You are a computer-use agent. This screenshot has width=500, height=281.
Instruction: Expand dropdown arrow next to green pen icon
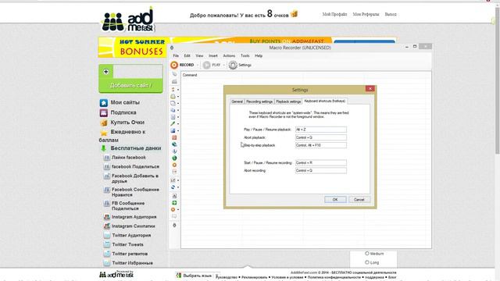178,124
